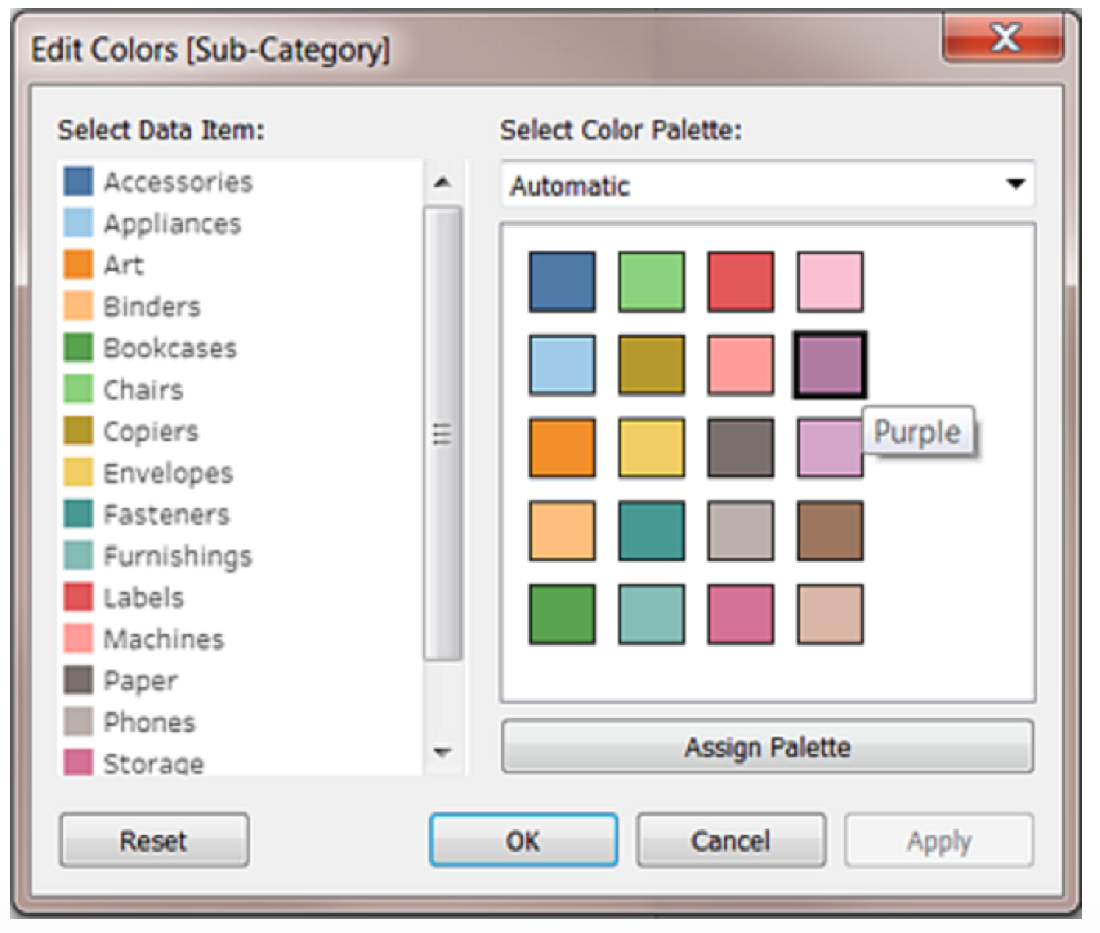The height and width of the screenshot is (933, 1100).
Task: Click the OK button
Action: pyautogui.click(x=523, y=841)
